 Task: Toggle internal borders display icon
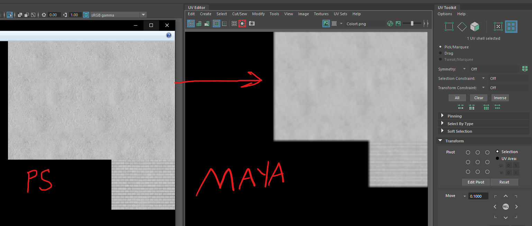(x=224, y=23)
